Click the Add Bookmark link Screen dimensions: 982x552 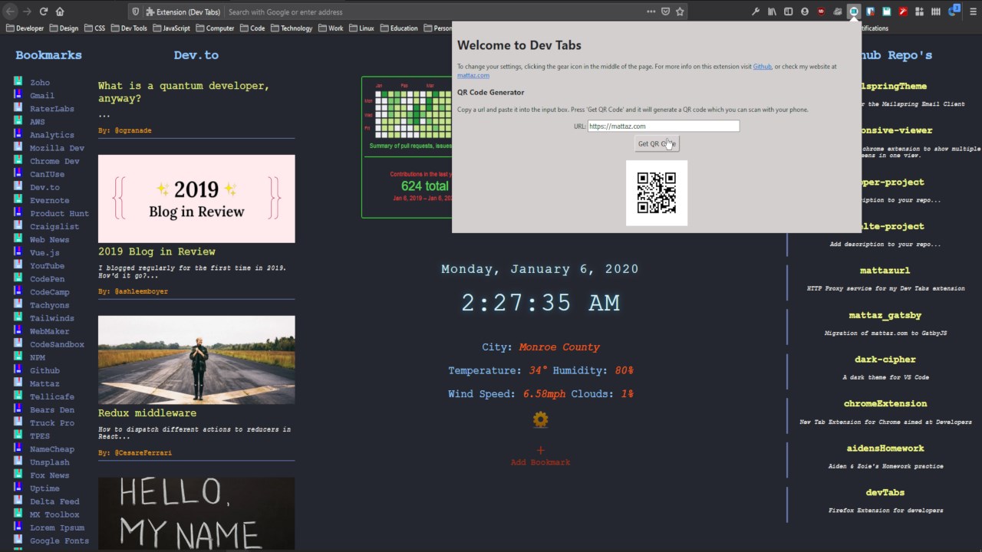pyautogui.click(x=540, y=462)
